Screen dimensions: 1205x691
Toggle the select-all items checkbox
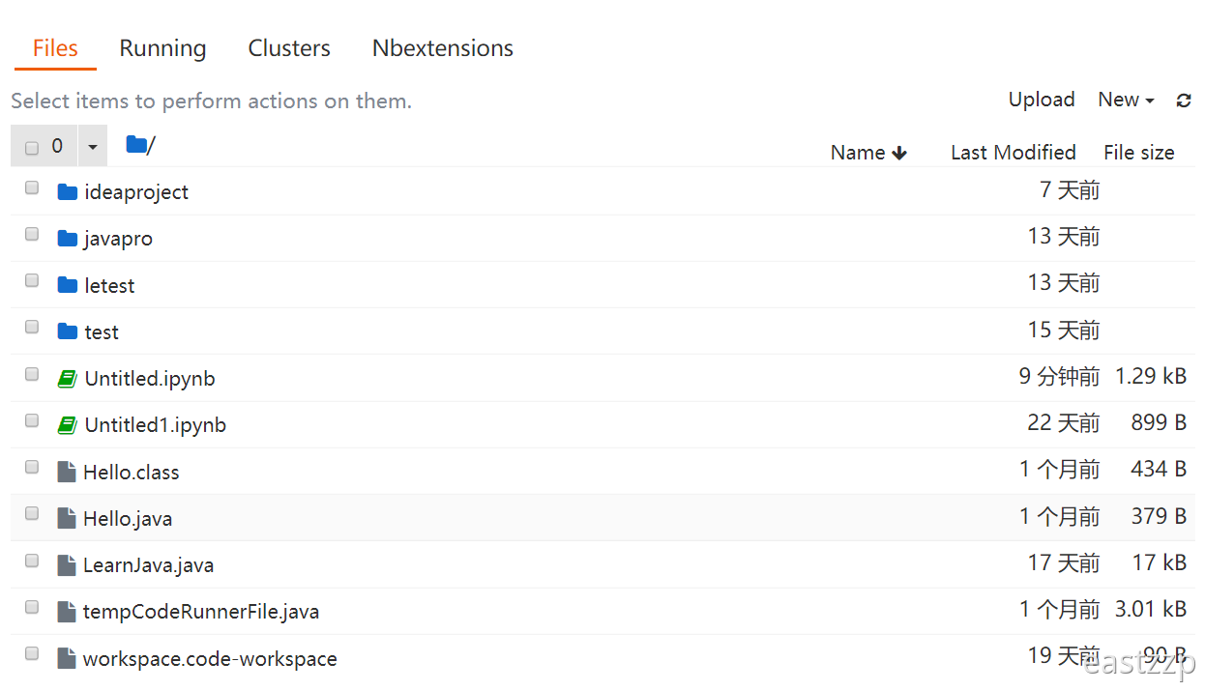(32, 148)
